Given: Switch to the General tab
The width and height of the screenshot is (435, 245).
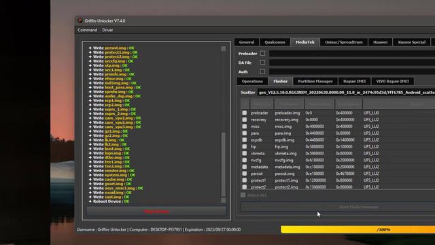Looking at the screenshot, I should [247, 42].
